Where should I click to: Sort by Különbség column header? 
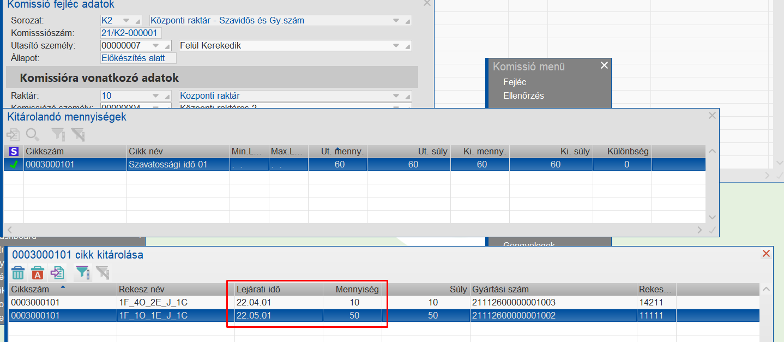(622, 151)
